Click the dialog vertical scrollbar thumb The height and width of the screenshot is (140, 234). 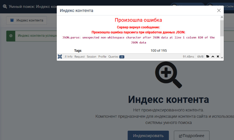pyautogui.click(x=222, y=28)
